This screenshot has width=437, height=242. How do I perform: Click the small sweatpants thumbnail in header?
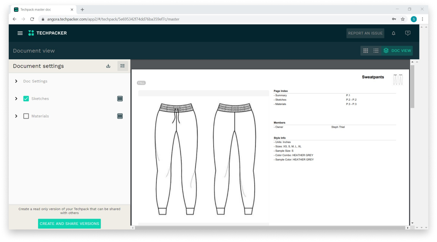pos(398,80)
